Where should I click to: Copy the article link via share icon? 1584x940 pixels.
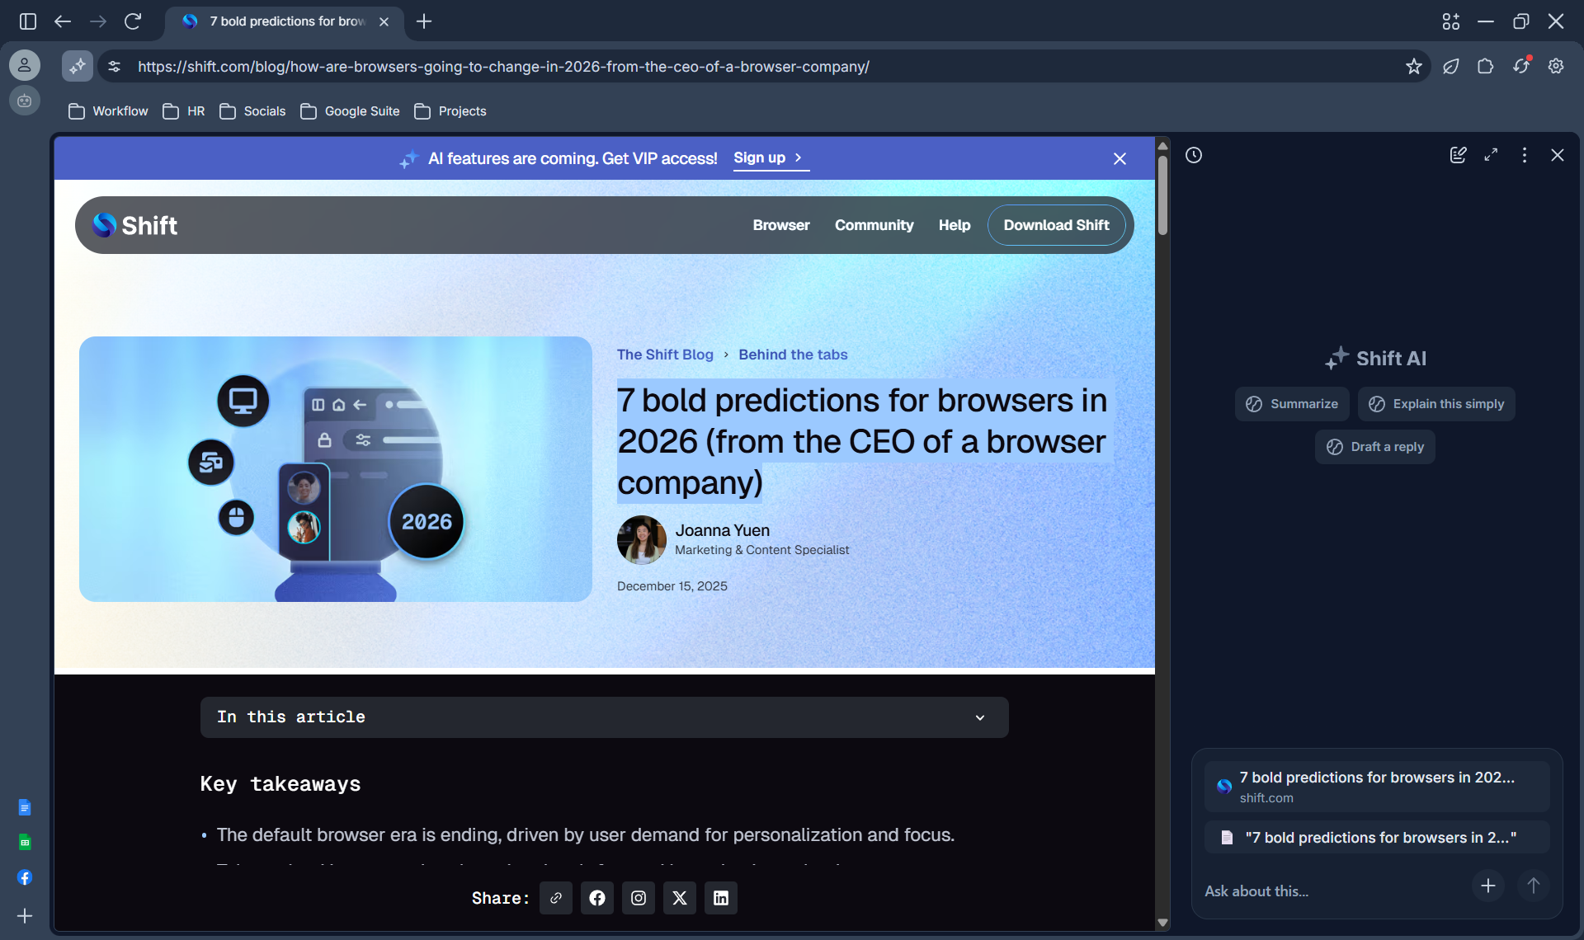[x=556, y=898]
